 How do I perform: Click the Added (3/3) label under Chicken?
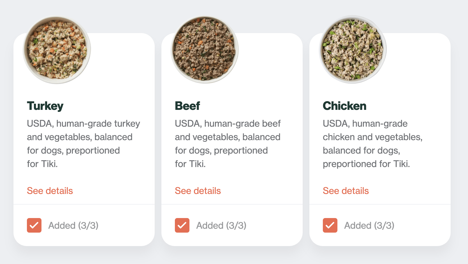369,225
